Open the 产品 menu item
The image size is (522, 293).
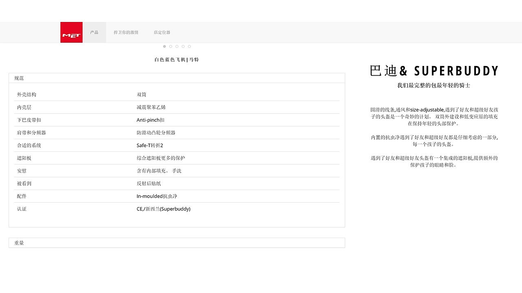[94, 32]
